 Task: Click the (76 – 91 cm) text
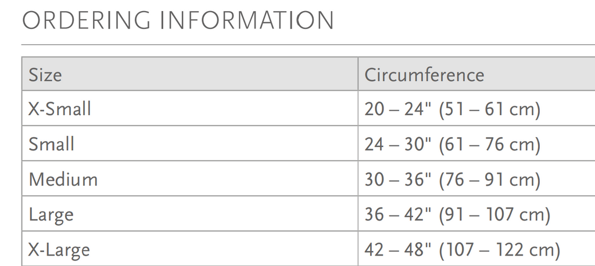coord(489,180)
